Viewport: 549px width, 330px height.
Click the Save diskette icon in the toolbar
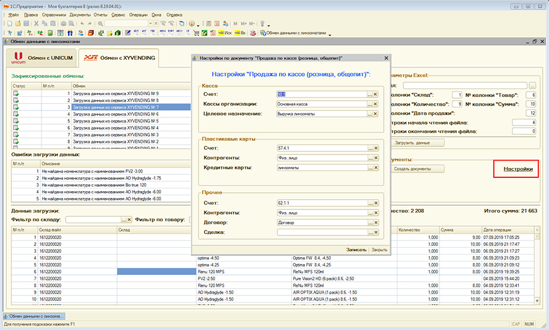[27, 23]
